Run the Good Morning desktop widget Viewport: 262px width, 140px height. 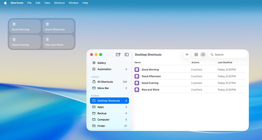coord(25,26)
